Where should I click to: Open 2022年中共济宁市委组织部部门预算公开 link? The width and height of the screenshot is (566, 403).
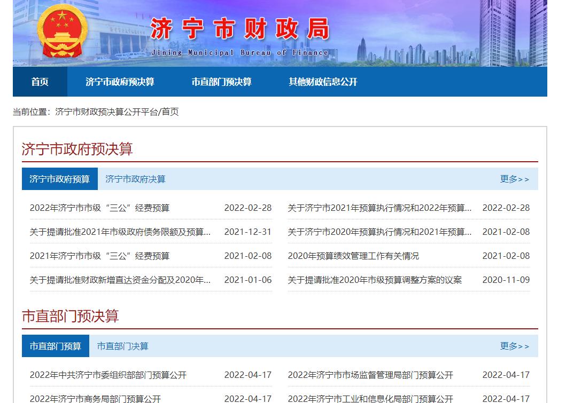tap(108, 375)
